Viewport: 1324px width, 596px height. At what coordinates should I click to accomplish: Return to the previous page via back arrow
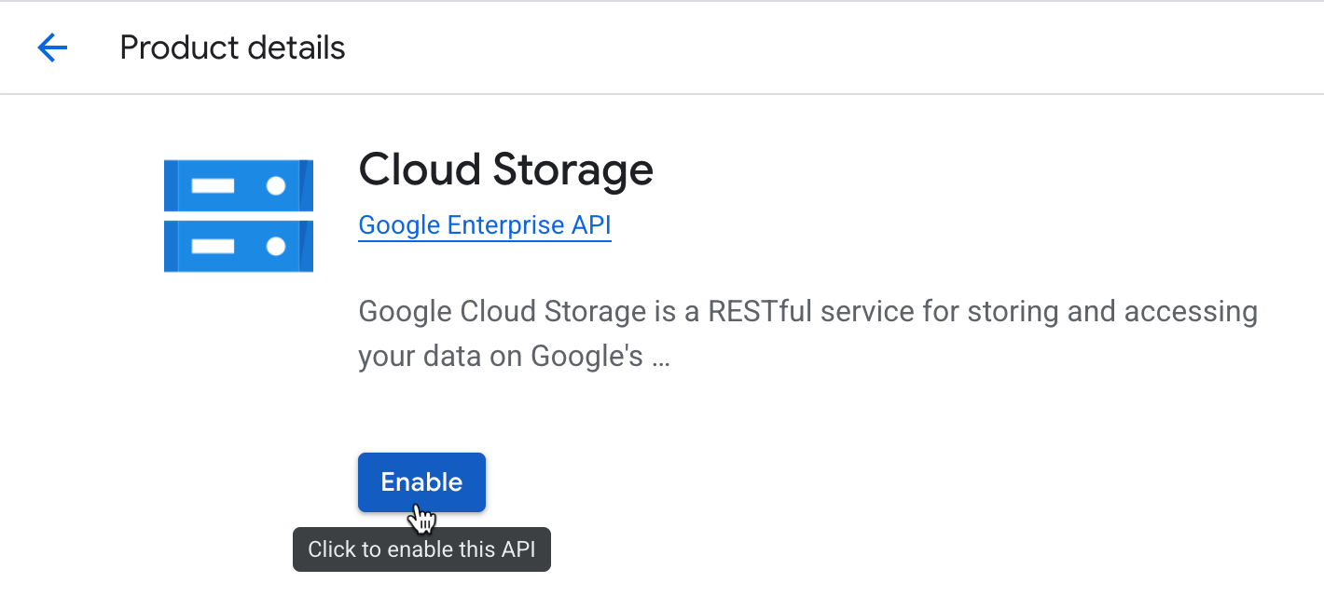pyautogui.click(x=52, y=47)
